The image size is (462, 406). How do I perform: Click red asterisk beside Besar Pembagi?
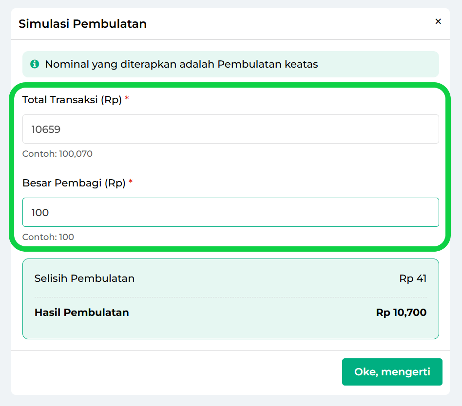pyautogui.click(x=131, y=182)
